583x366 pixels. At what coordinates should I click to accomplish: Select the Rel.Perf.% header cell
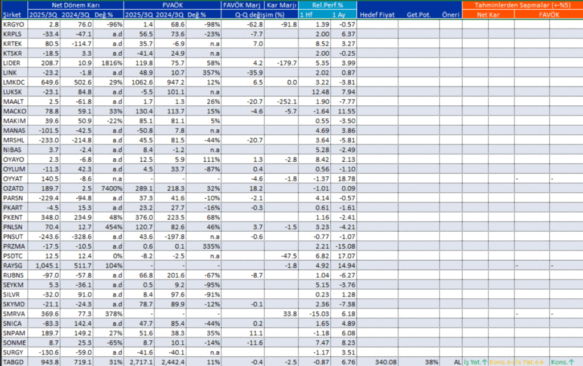coord(327,5)
